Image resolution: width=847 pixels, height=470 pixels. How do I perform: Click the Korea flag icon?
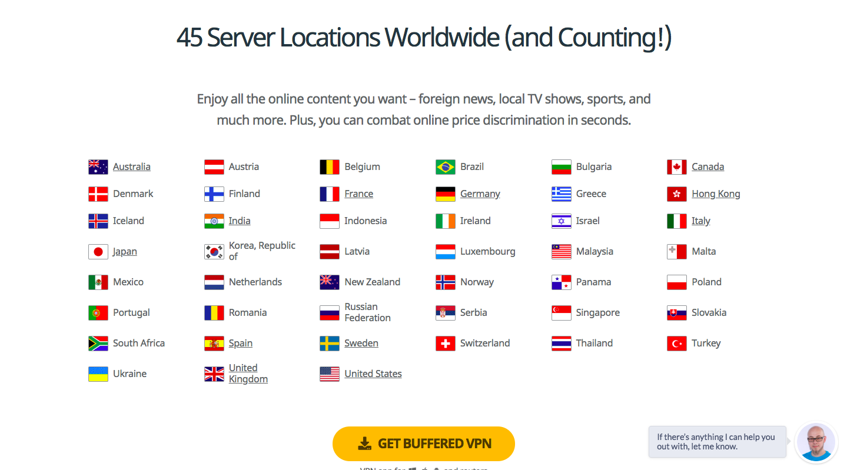[x=214, y=252]
